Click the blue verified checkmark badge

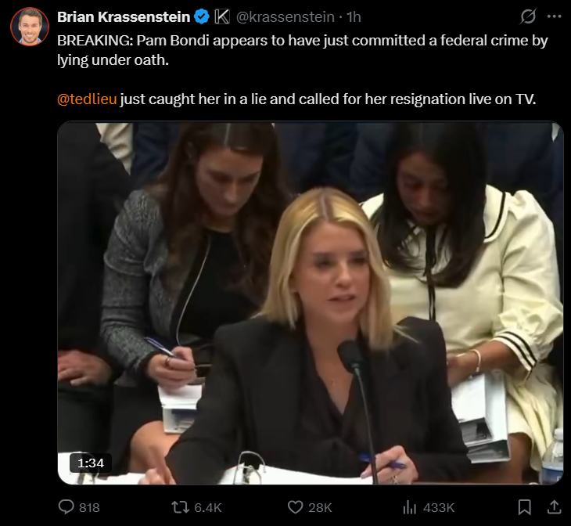pyautogui.click(x=201, y=16)
